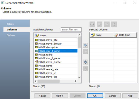Image resolution: width=139 pixels, height=99 pixels.
Task: Select the highlighted MOVIE.star_1_name row
Action: (x=56, y=51)
